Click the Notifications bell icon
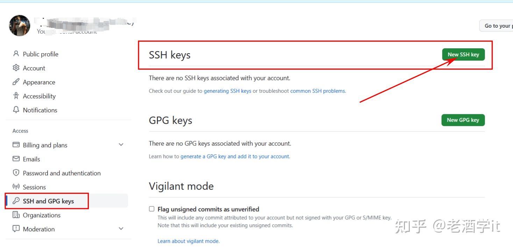 [x=16, y=110]
